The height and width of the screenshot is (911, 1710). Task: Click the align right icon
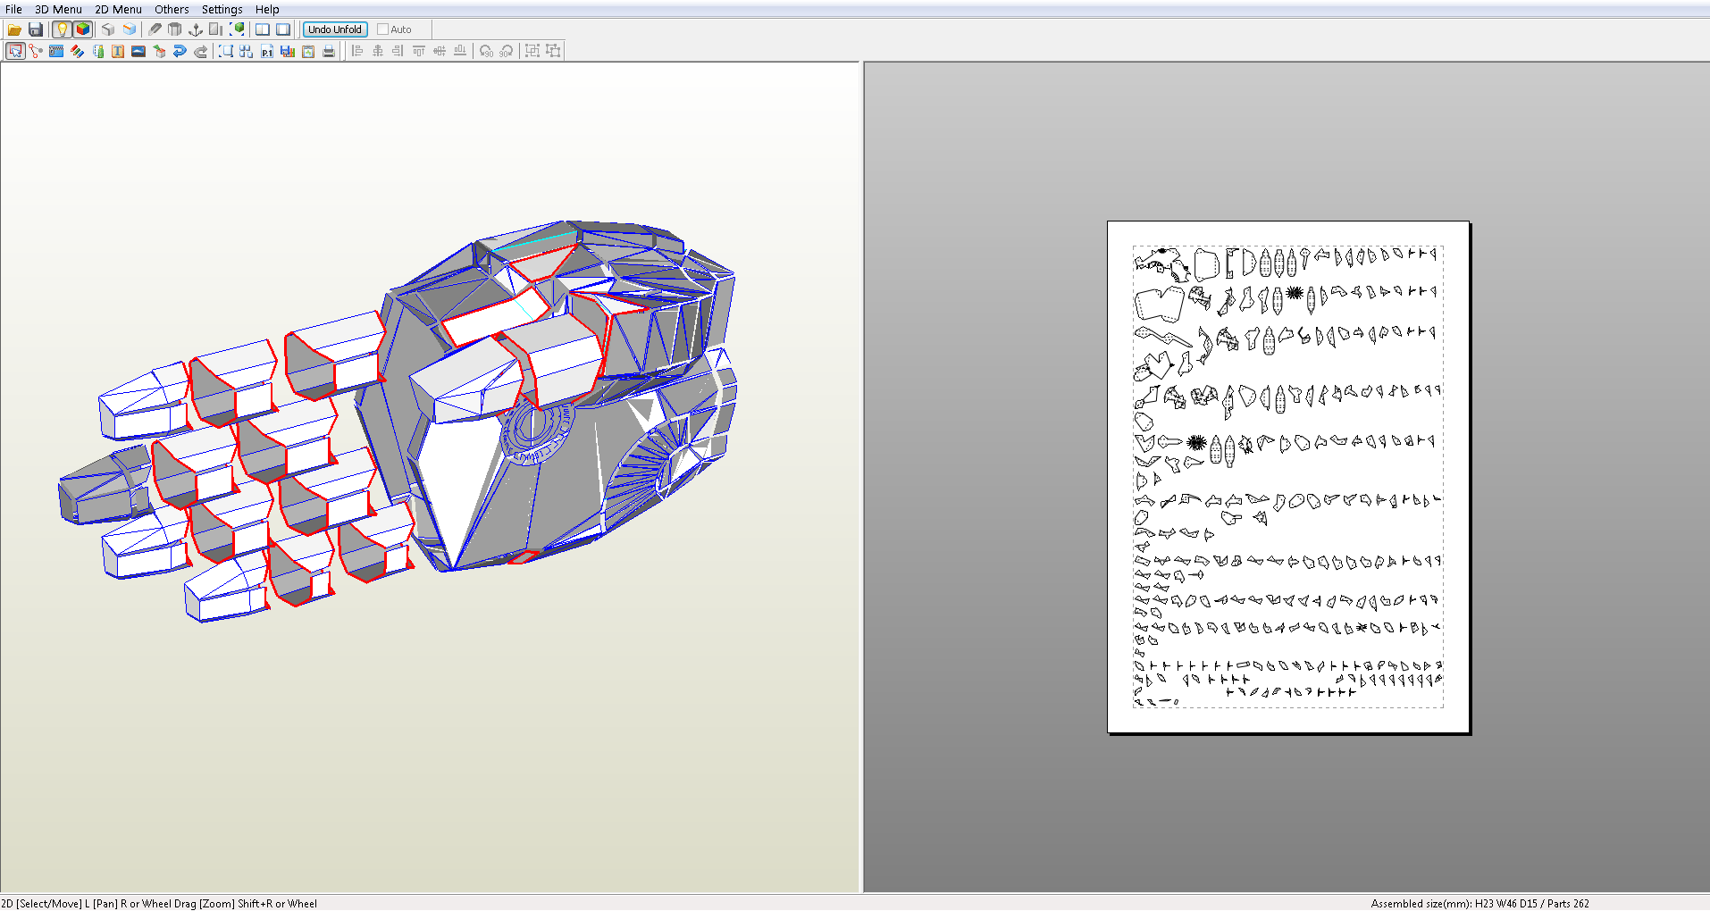click(x=398, y=51)
